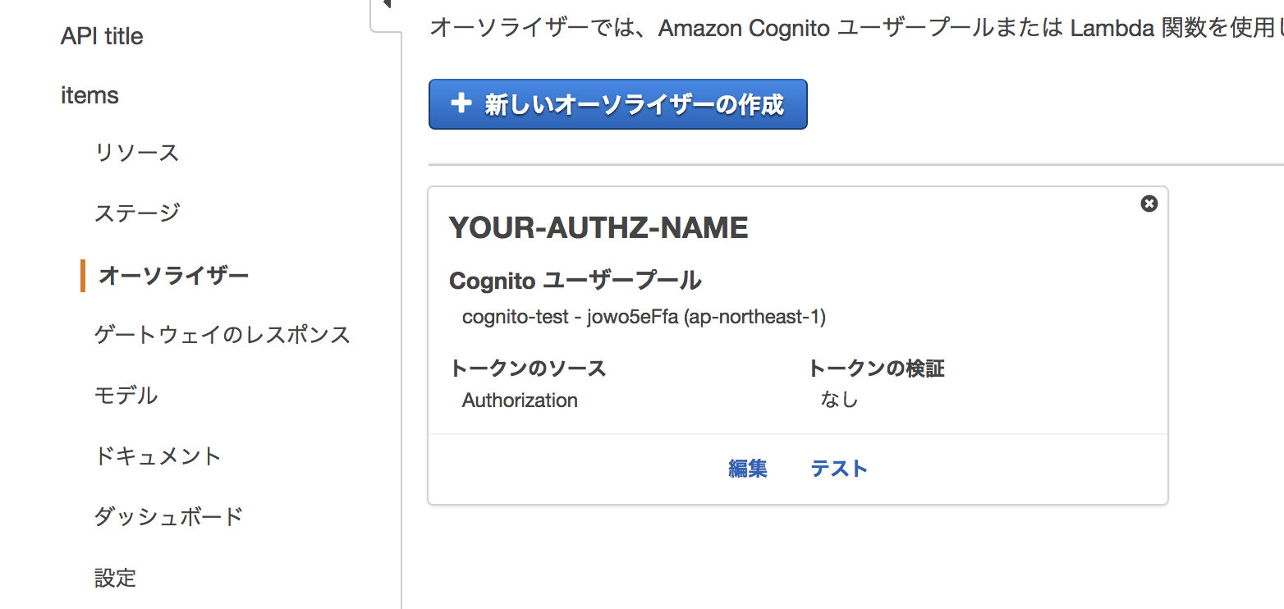Image resolution: width=1284 pixels, height=609 pixels.
Task: Click the cognito-test user pool identifier text
Action: pos(644,317)
